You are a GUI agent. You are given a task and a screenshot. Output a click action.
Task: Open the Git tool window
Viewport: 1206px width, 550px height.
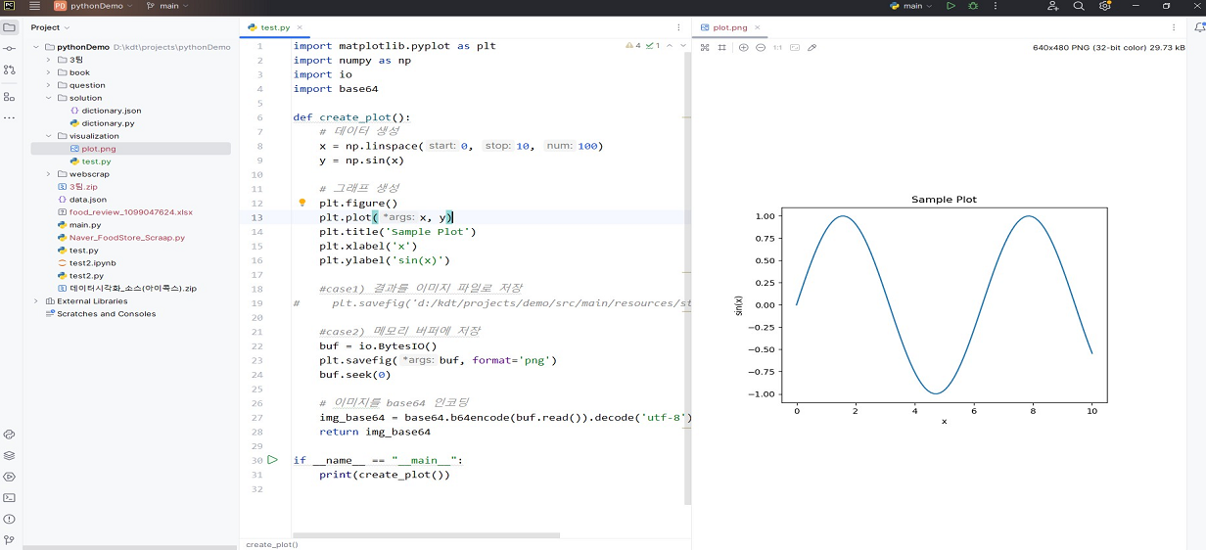click(x=10, y=540)
